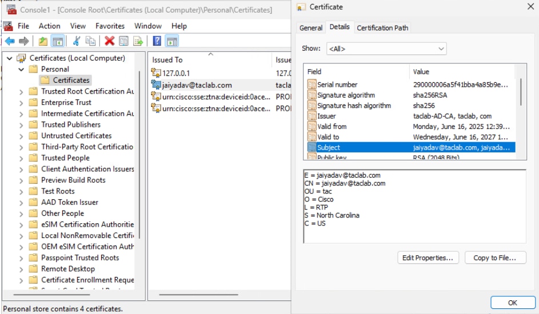Click the Forward arrow in toolbar
Image resolution: width=539 pixels, height=314 pixels.
[x=23, y=41]
